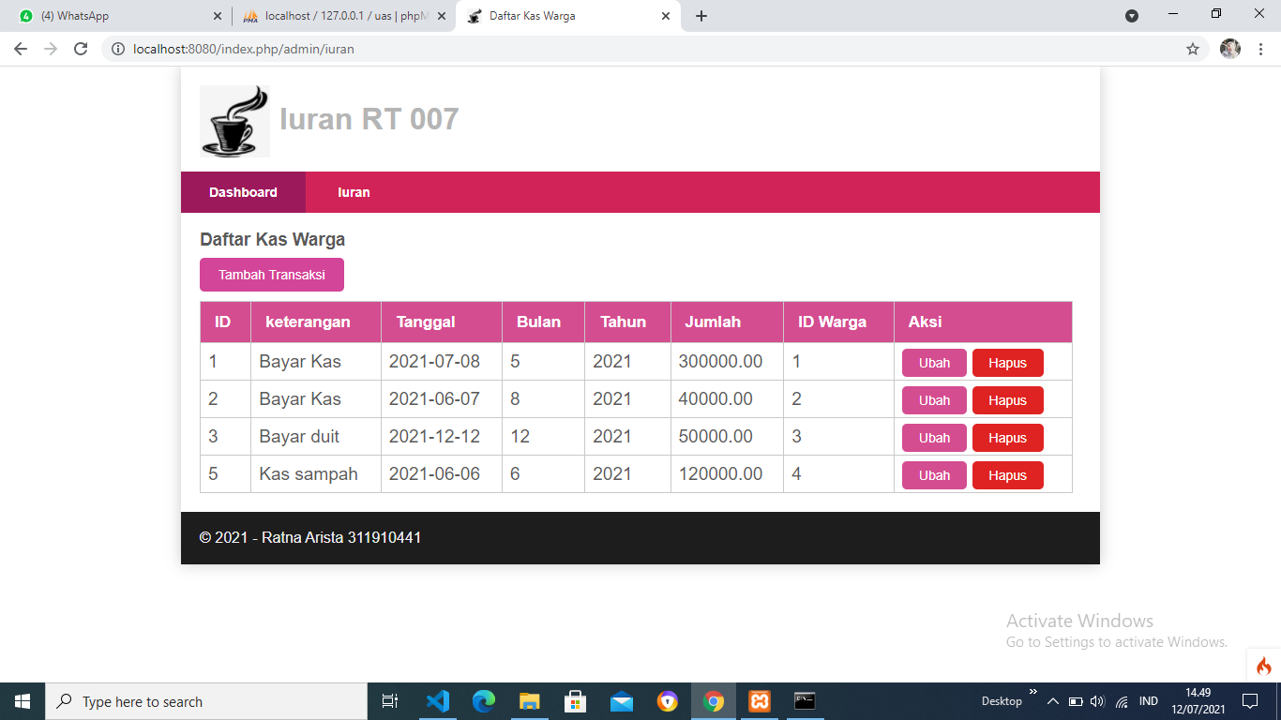This screenshot has width=1281, height=720.
Task: Open the Iuran menu item
Action: (354, 191)
